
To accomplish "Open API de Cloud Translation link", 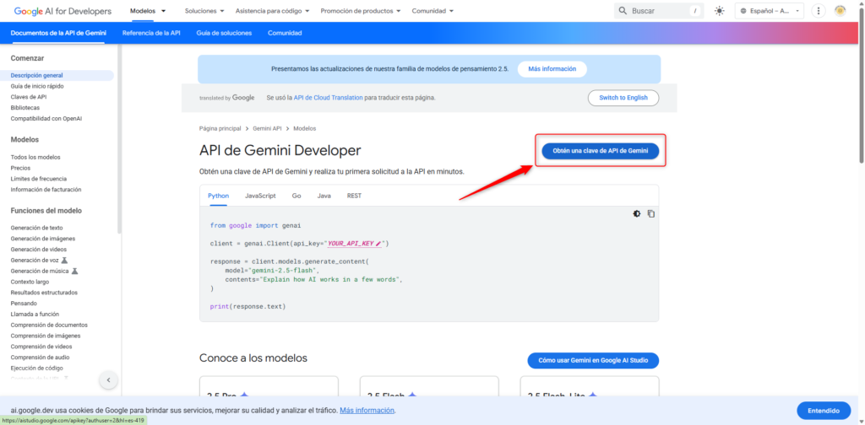I will (x=329, y=98).
